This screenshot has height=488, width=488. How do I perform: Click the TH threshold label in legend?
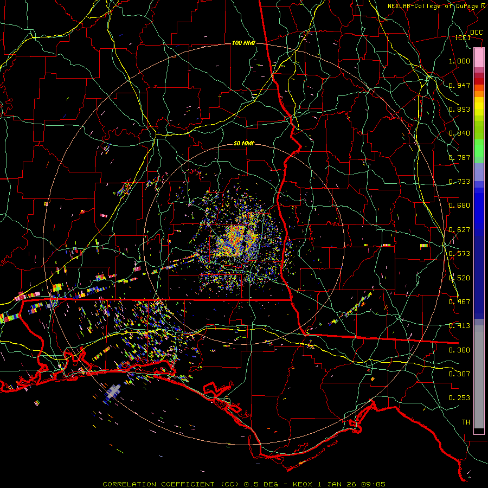click(466, 422)
